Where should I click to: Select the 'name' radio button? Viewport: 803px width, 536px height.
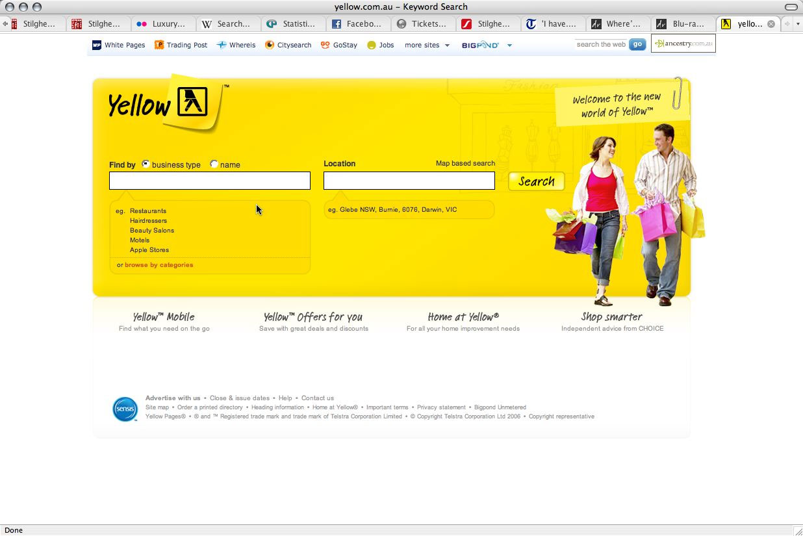coord(214,164)
